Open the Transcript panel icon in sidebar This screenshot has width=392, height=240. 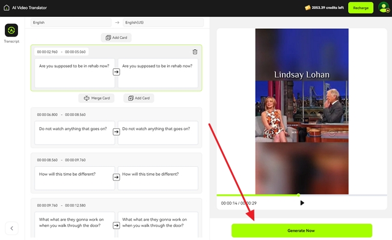click(11, 31)
